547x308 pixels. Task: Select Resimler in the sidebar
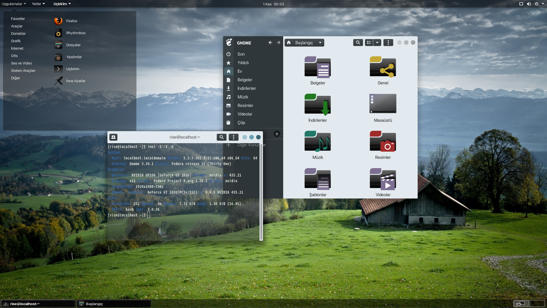pos(253,106)
